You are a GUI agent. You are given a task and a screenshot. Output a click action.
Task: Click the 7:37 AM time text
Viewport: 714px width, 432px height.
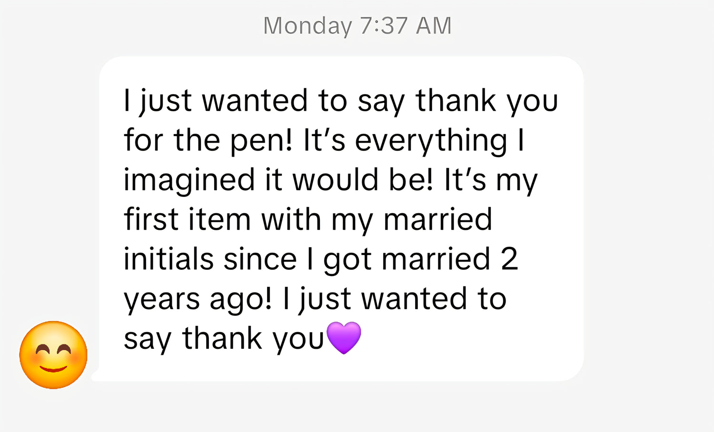point(406,26)
